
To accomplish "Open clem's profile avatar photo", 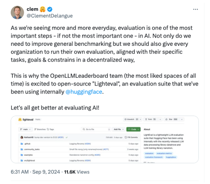I will [x=17, y=13].
